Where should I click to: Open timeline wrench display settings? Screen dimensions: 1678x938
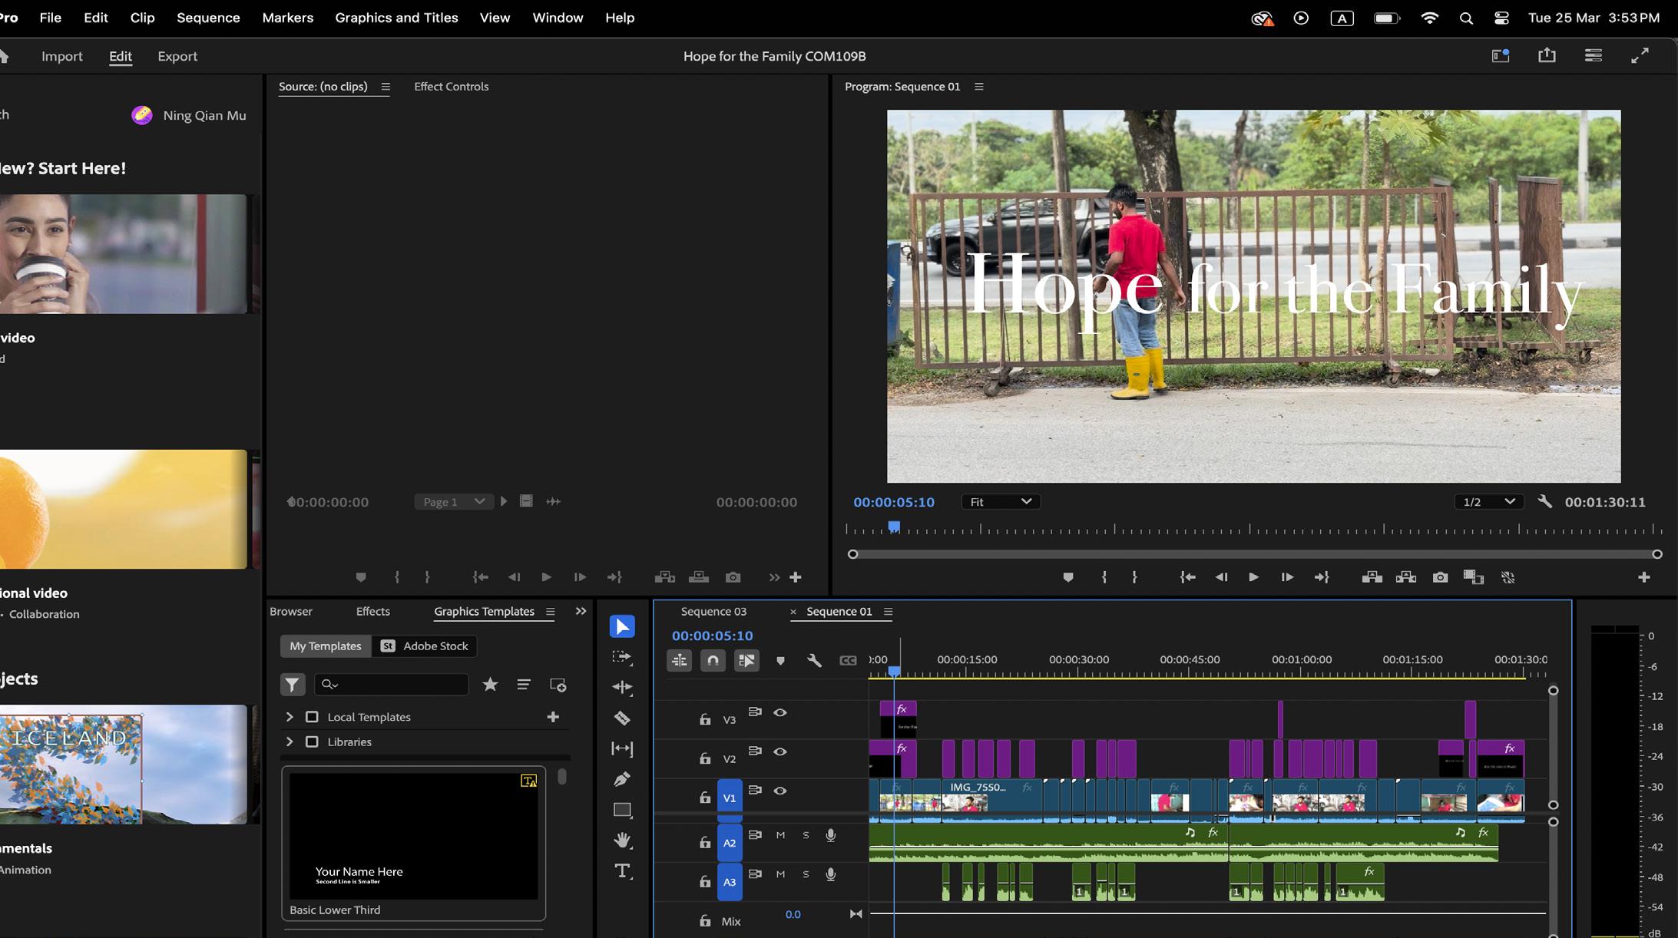coord(814,660)
